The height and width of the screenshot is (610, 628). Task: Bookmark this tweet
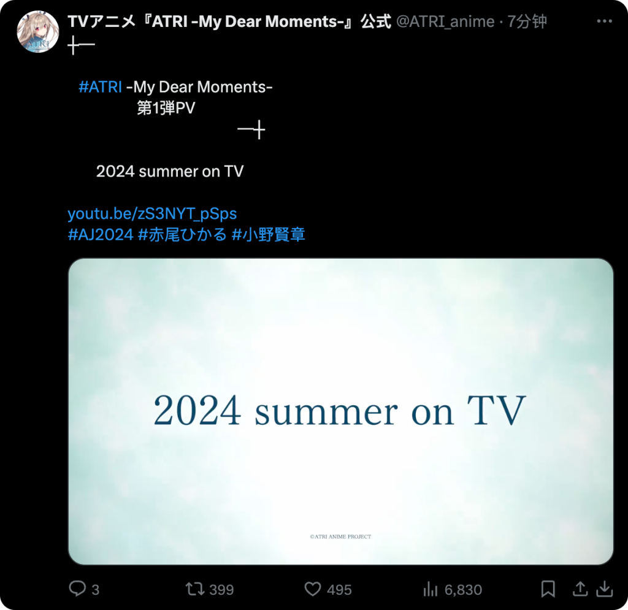click(548, 589)
